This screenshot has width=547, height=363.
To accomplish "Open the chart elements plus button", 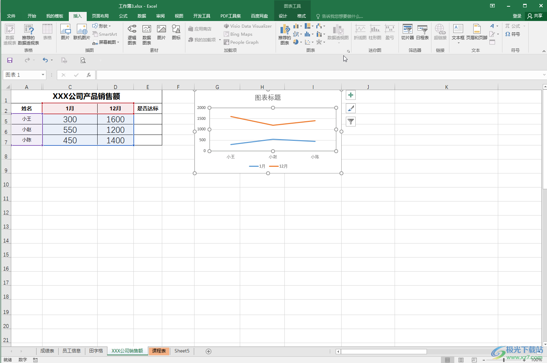I will (351, 95).
